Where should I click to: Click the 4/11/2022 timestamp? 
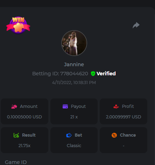(x=74, y=83)
